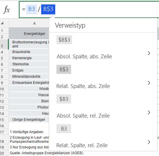
Task: Click the Quelle: Arbeitsgruppe Energiebilanzen cell
Action: 47,153
